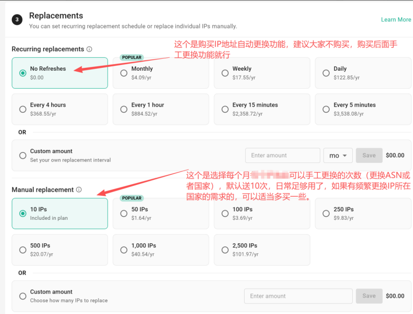The width and height of the screenshot is (413, 314).
Task: Choose Monthly recurring replacement
Action: coord(161,73)
